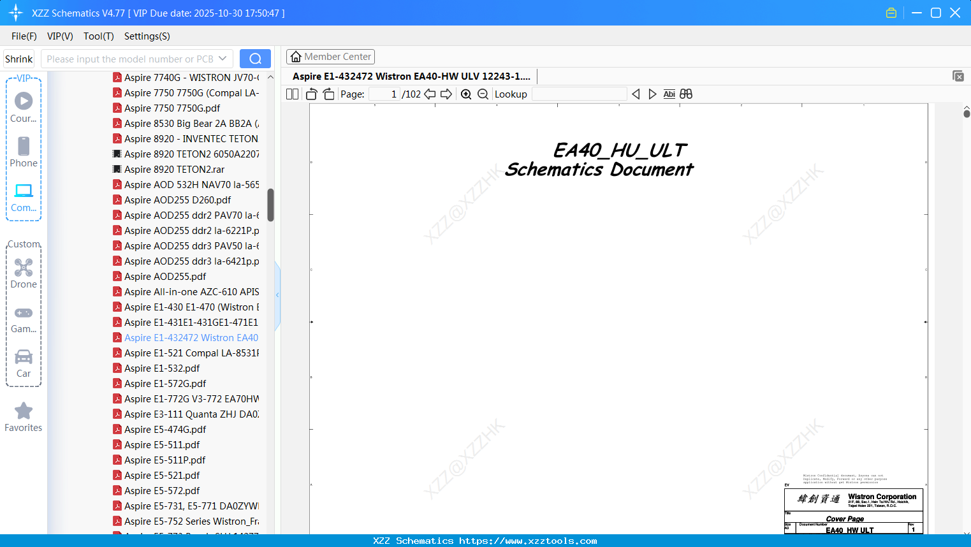Open Aspire E1-772G V3-772 EA70HW file
Image resolution: width=971 pixels, height=547 pixels.
(186, 399)
